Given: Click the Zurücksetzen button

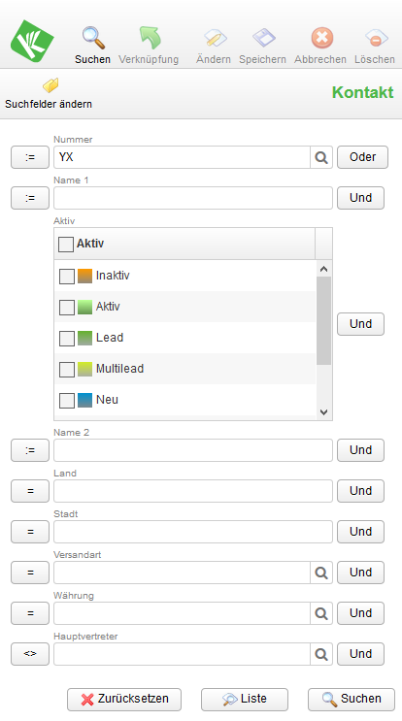Looking at the screenshot, I should [124, 700].
